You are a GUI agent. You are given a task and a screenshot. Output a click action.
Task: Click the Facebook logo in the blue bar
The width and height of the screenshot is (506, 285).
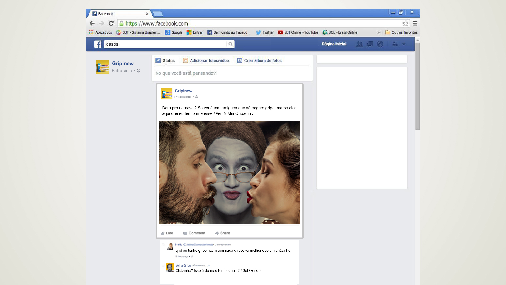[98, 44]
